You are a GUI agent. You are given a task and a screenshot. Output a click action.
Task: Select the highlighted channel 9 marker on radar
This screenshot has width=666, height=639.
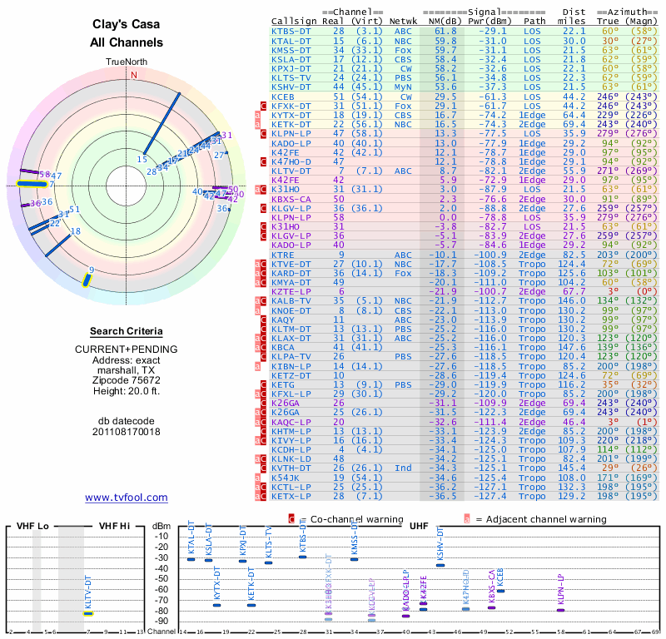87,280
